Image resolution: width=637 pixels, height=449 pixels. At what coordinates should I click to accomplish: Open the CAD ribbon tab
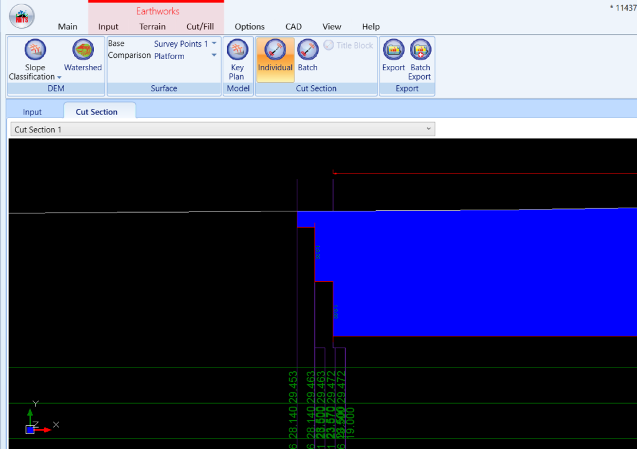[294, 26]
